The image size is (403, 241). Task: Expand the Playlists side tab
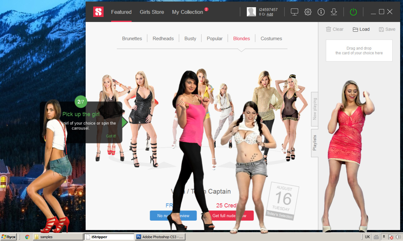click(315, 143)
